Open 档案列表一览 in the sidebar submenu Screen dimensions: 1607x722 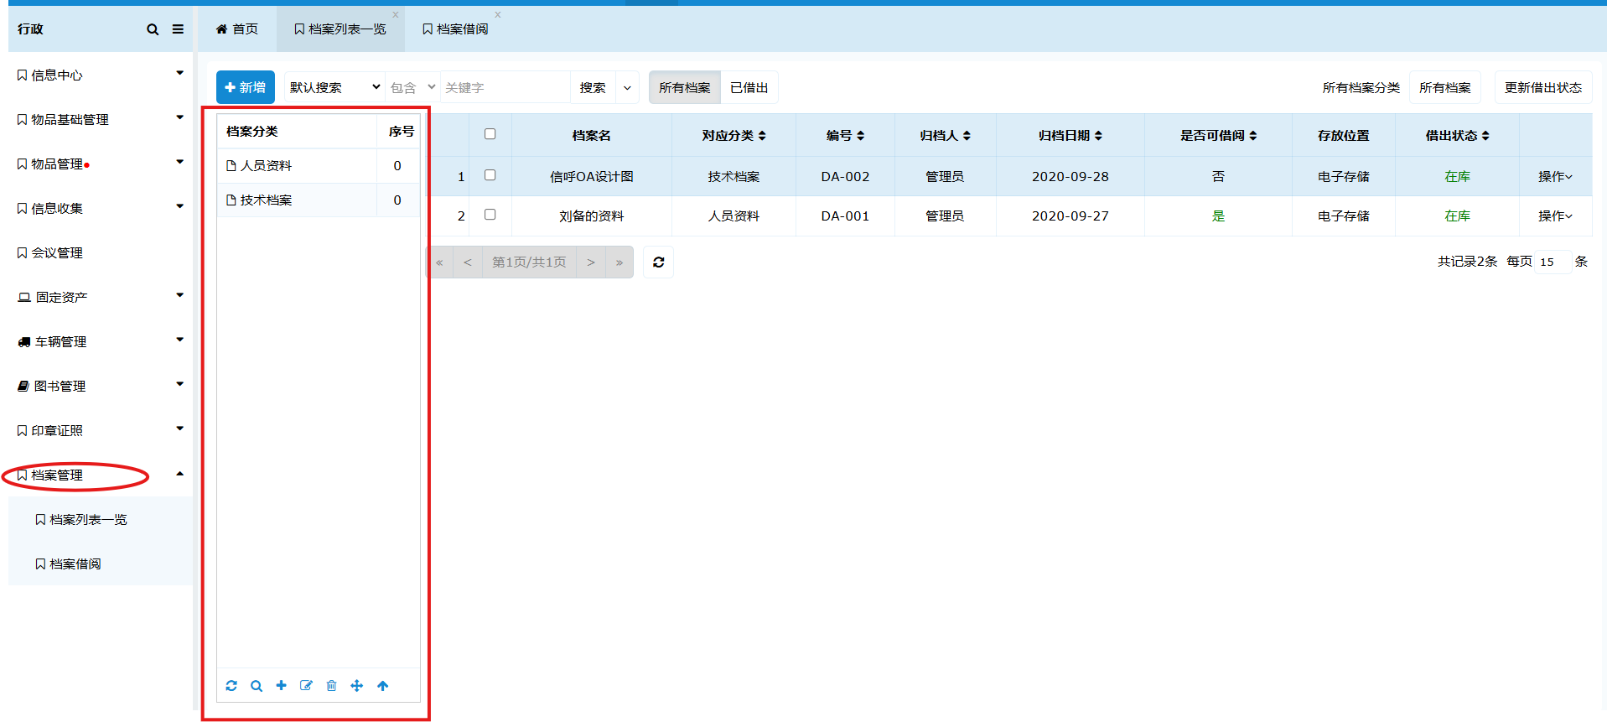[x=88, y=520]
